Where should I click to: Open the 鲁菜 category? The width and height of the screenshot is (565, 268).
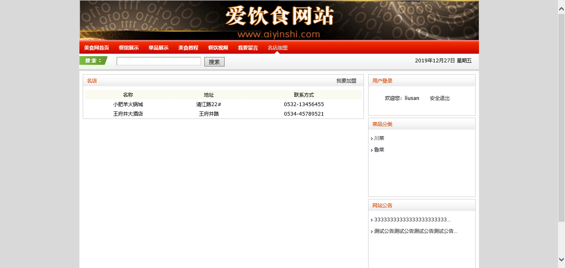(x=379, y=150)
